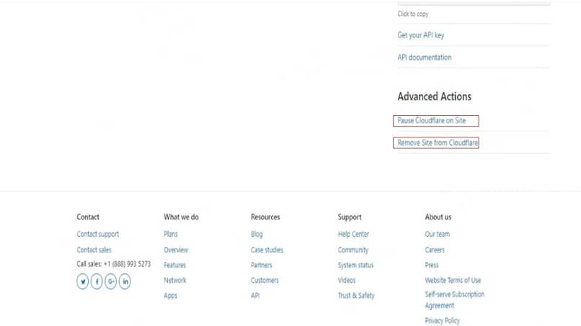Open Website Terms of Use
Screen dimensions: 581x326
click(x=453, y=280)
